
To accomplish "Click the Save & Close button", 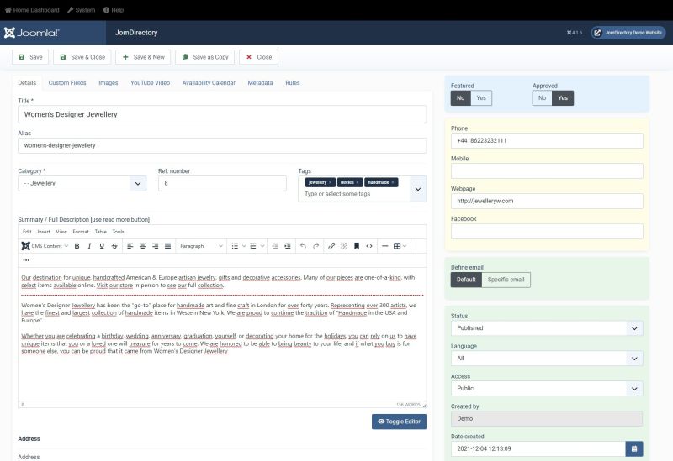I will tap(82, 57).
